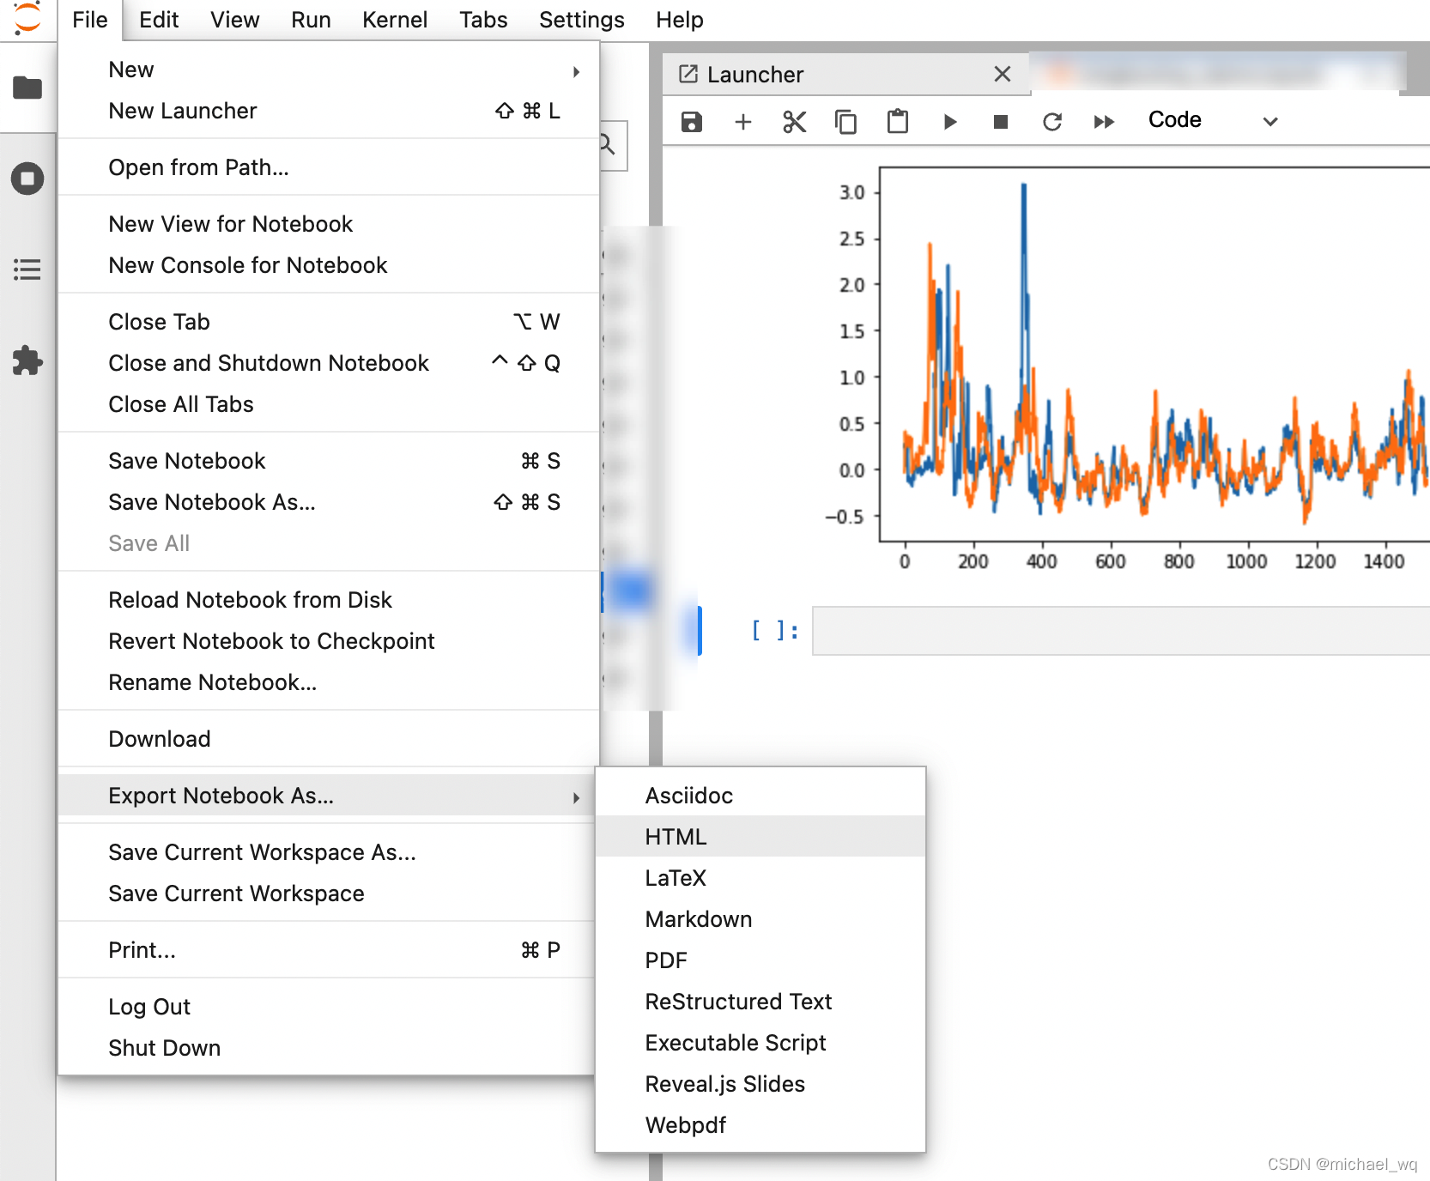Screen dimensions: 1430x1181
Task: Select Save Current Workspace
Action: [328, 893]
